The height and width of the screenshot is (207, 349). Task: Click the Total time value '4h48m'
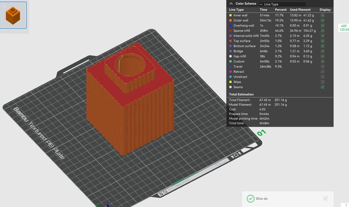pyautogui.click(x=264, y=123)
